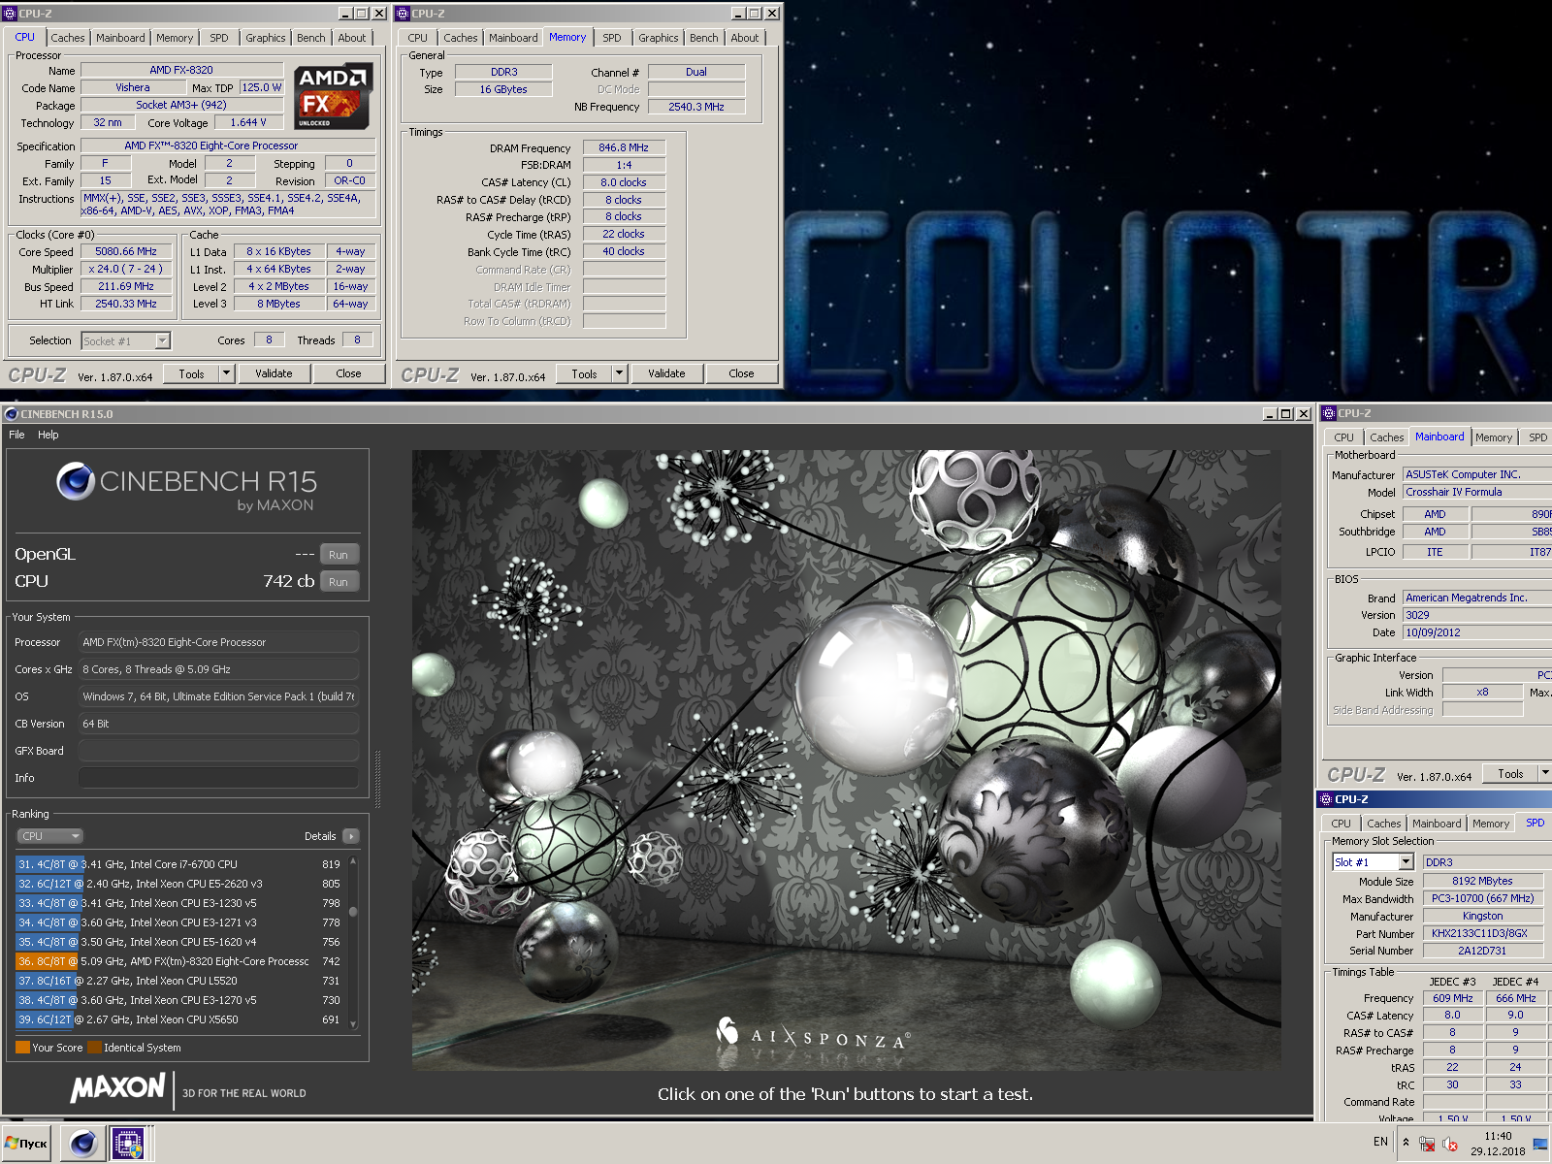Open the network status tray icon

tap(1427, 1144)
